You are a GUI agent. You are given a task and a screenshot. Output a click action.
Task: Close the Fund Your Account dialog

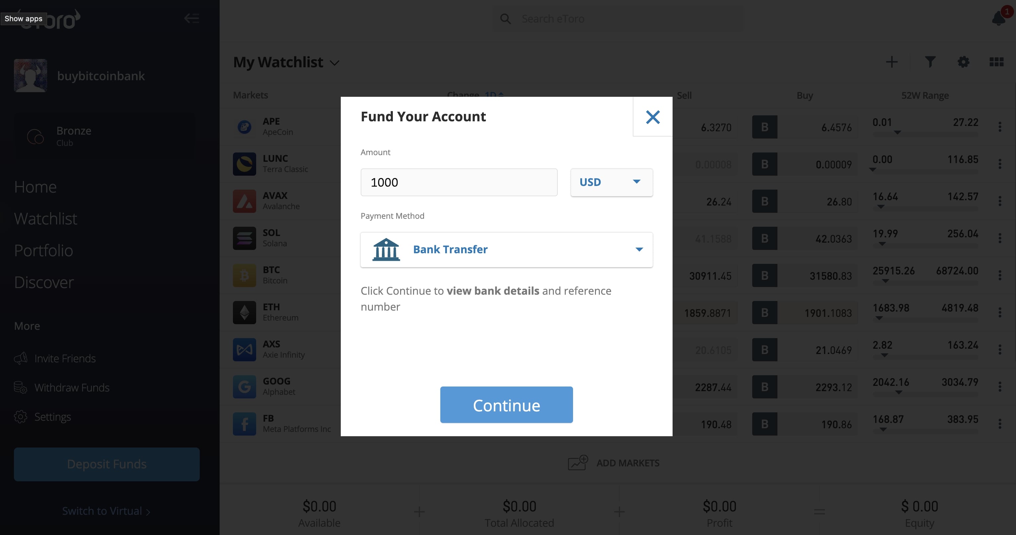point(653,117)
